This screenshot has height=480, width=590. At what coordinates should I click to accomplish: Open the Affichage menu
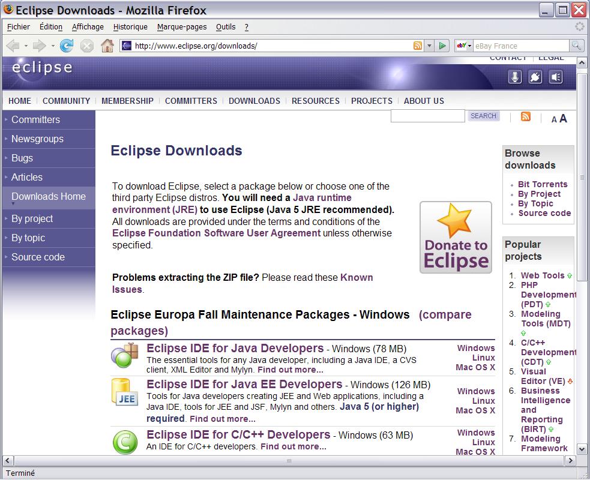pos(88,27)
